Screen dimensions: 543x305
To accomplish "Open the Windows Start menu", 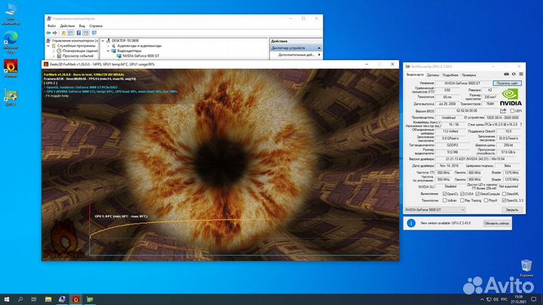I will (7, 299).
